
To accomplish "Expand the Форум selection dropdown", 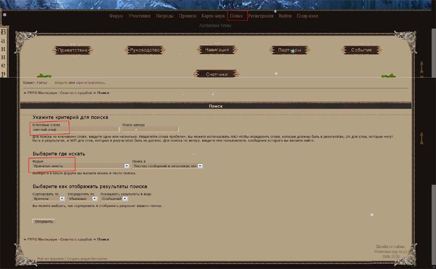I will [81, 166].
